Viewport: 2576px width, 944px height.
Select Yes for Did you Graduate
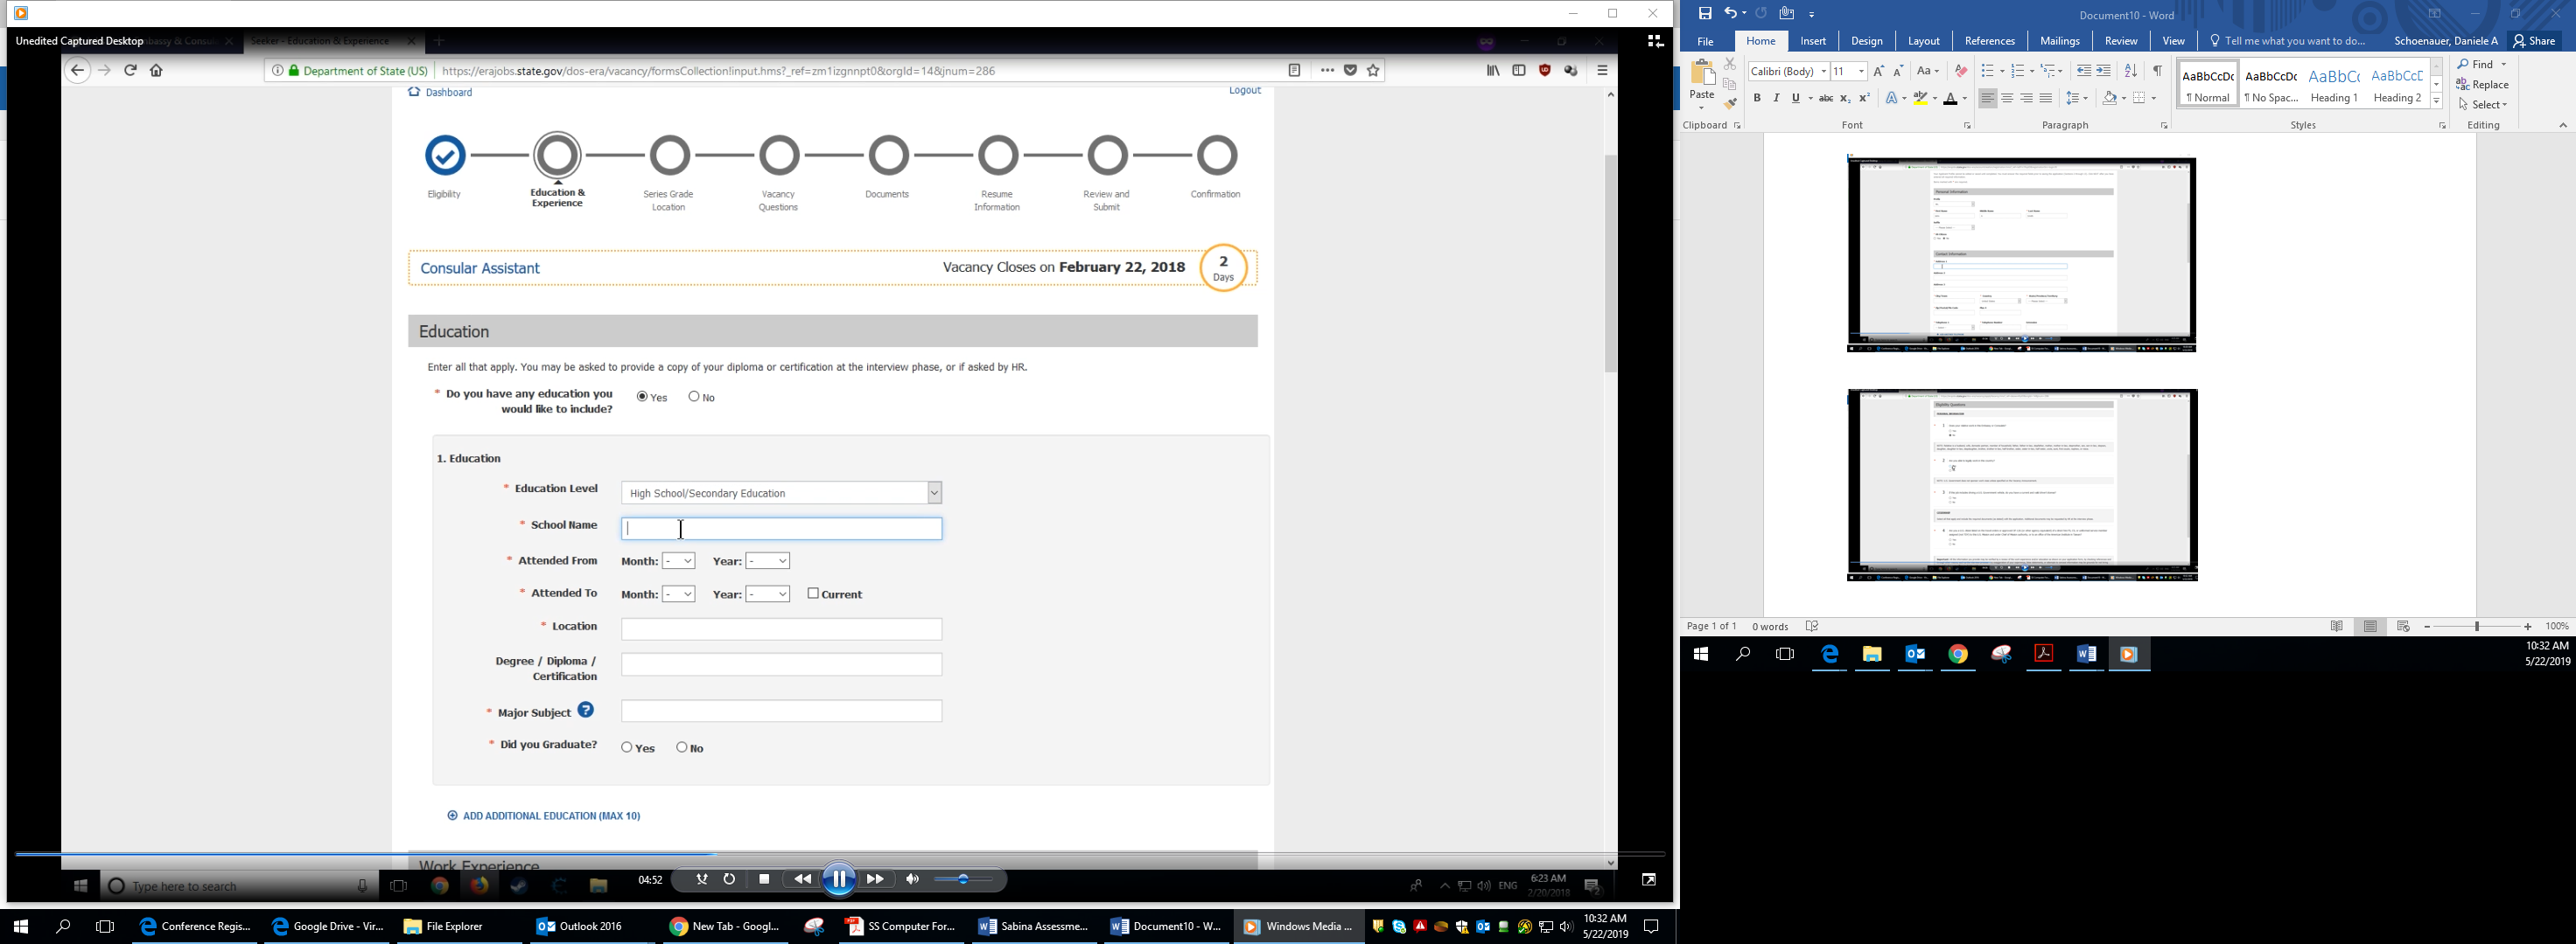click(627, 747)
